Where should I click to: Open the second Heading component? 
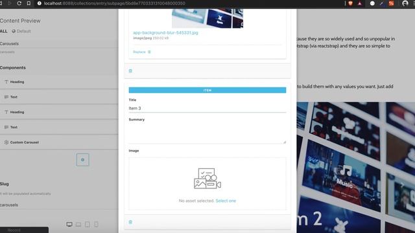(59, 112)
